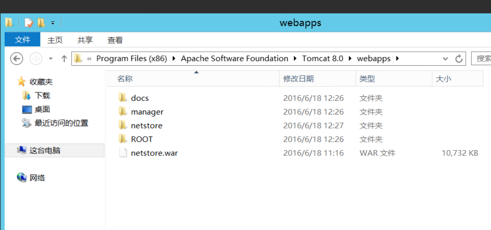491x230 pixels.
Task: Expand subfolders after Program Files (x86)
Action: (174, 59)
